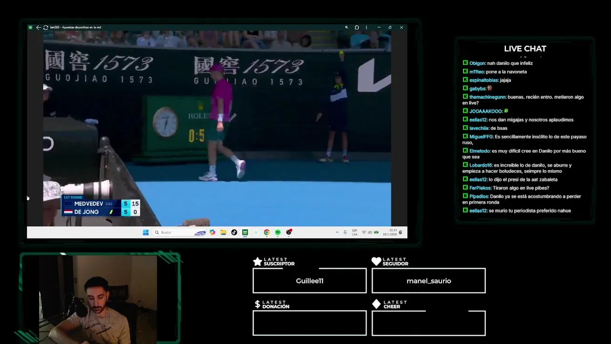Click the webcam feed thumbnail
Screen dimensions: 611x344
coord(98,299)
